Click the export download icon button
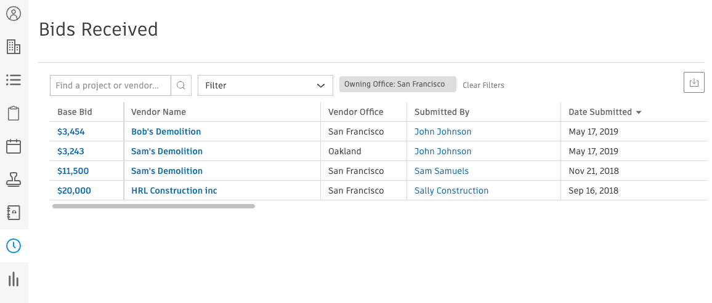Screen dimensions: 712x303 click(694, 83)
